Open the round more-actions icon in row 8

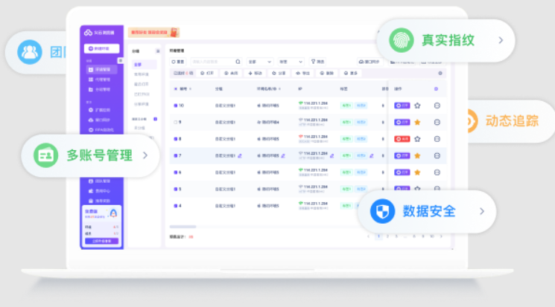tap(437, 139)
